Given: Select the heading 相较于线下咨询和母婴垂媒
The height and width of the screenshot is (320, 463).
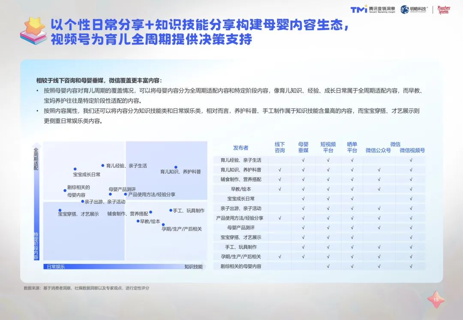Looking at the screenshot, I should click(99, 80).
